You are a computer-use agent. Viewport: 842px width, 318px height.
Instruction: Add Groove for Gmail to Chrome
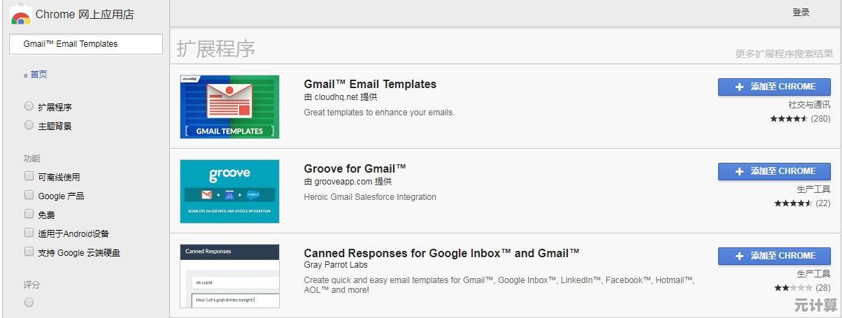click(774, 171)
